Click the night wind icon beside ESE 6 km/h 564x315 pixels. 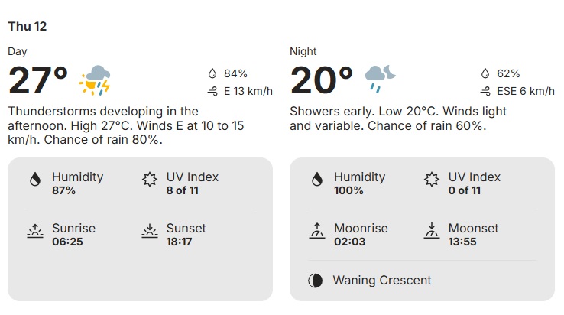(485, 91)
